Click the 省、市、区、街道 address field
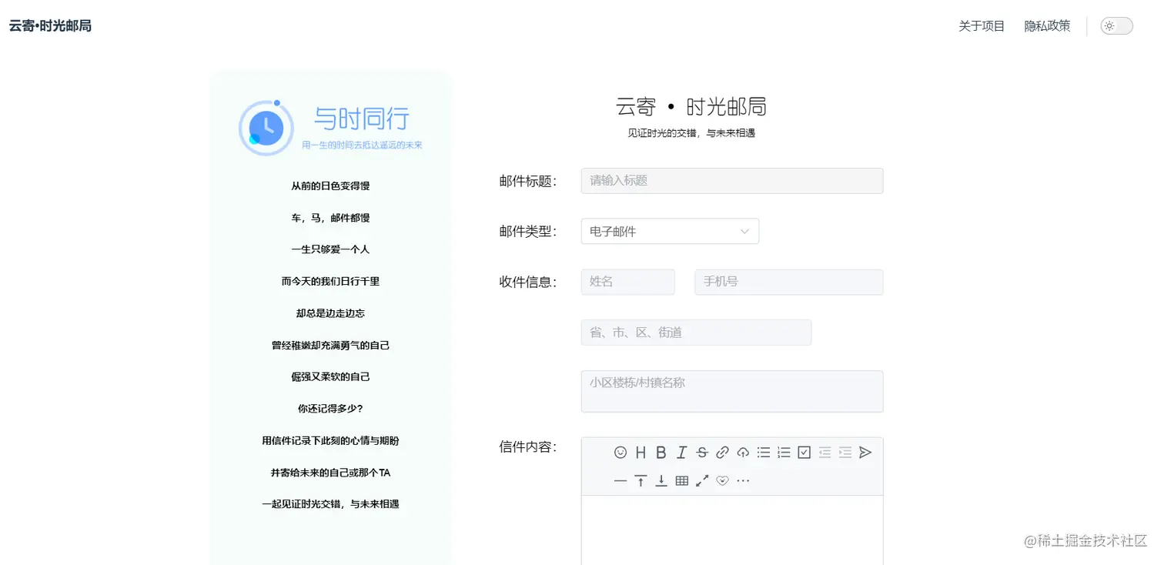Viewport: 1164px width, 565px height. 696,333
